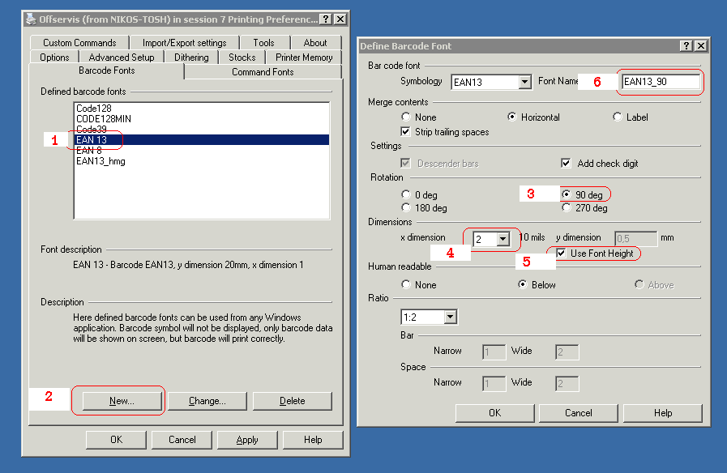Open the Symbology dropdown list
Image resolution: width=727 pixels, height=473 pixels.
(x=524, y=82)
